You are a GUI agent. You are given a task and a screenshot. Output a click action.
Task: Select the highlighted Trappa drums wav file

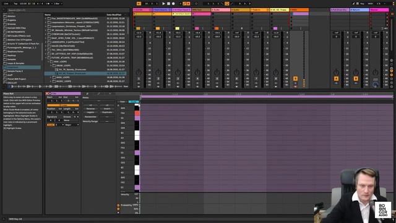[86, 73]
